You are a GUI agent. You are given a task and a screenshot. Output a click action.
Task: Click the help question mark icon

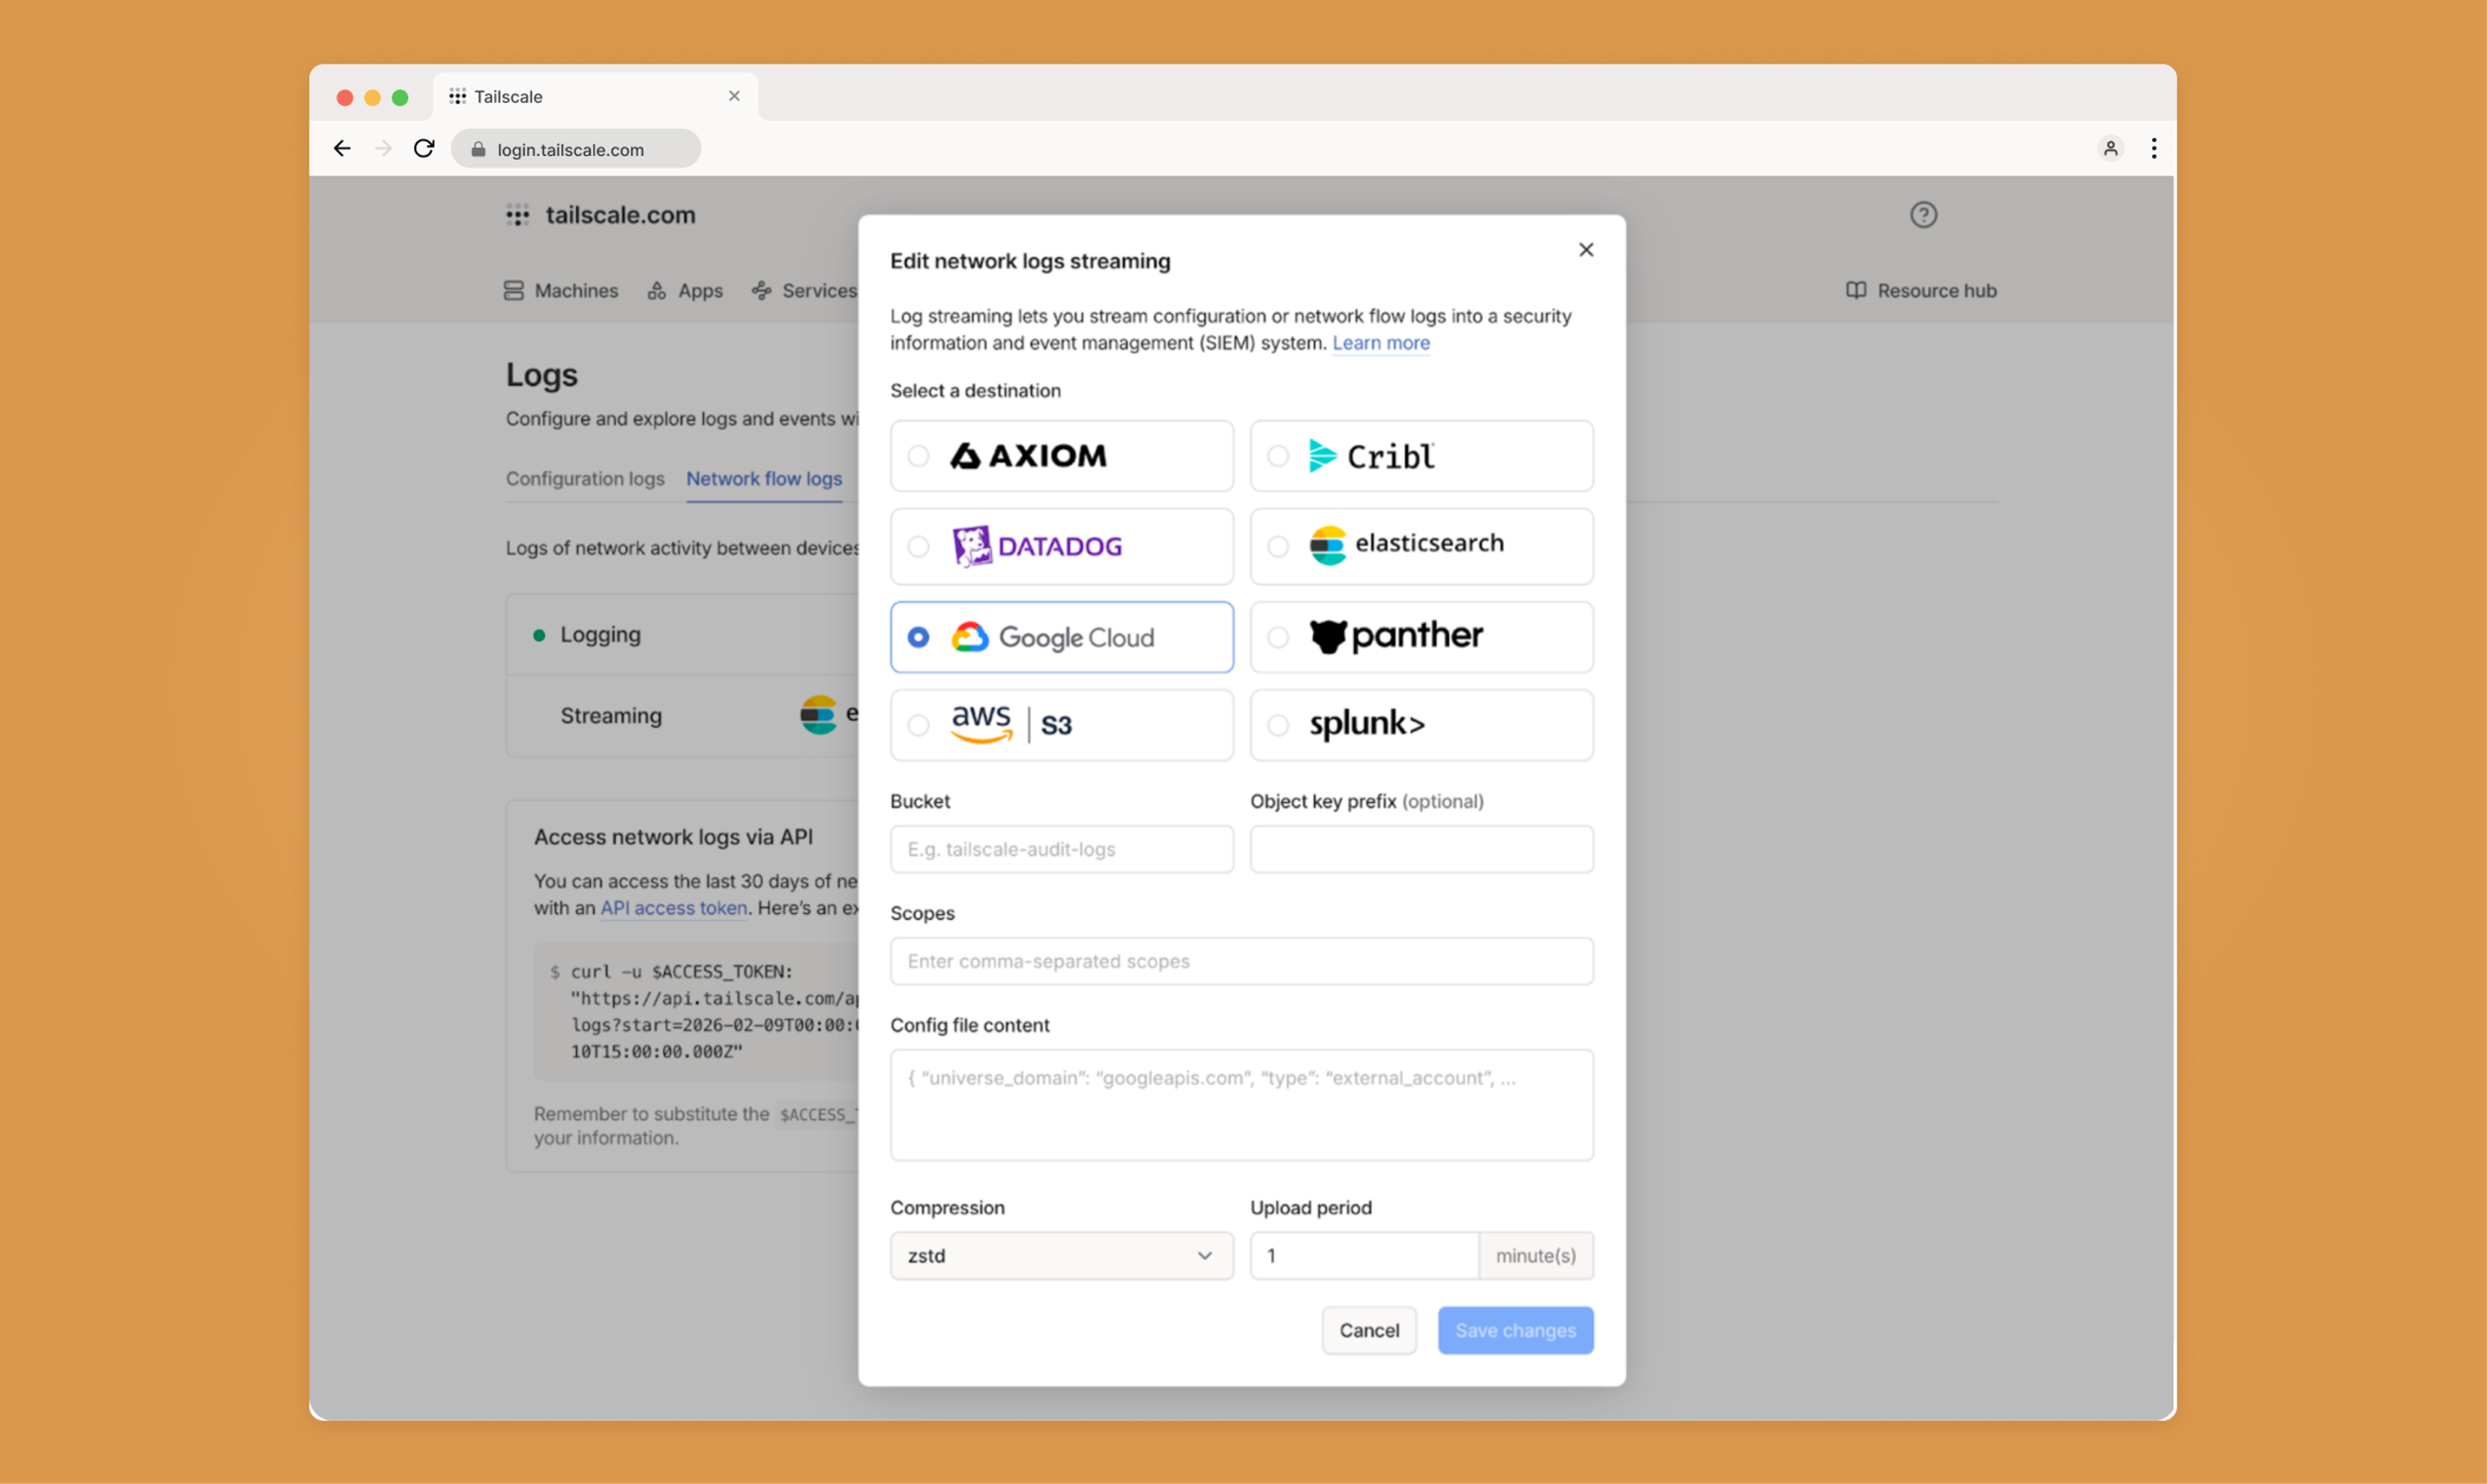click(1923, 215)
